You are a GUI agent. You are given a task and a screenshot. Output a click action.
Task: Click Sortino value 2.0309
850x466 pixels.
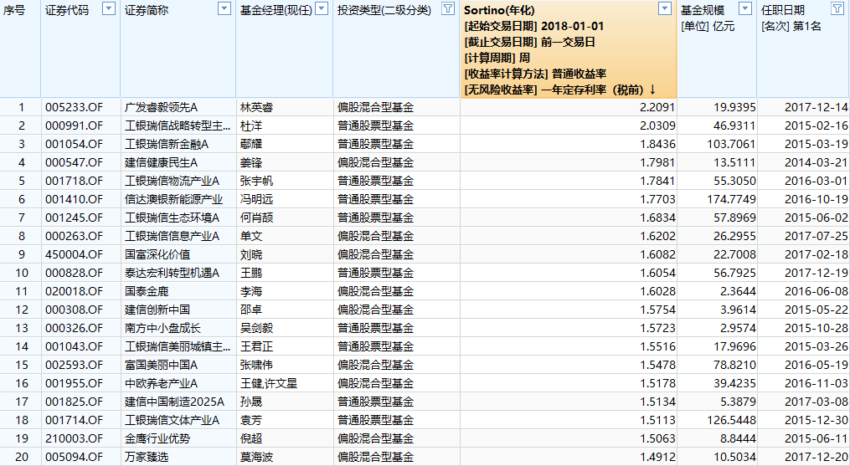(657, 125)
